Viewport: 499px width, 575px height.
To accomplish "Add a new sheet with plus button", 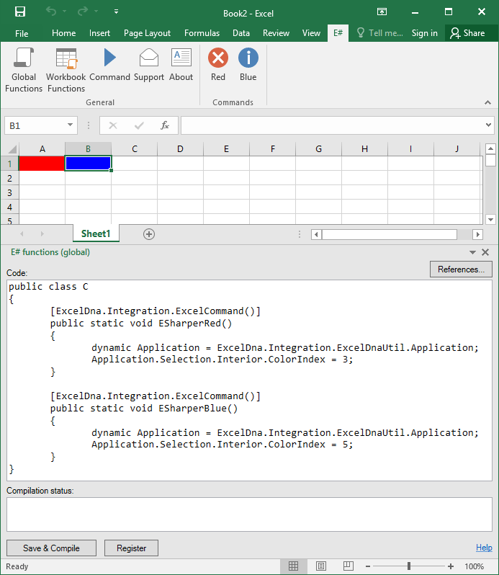I will [x=149, y=234].
